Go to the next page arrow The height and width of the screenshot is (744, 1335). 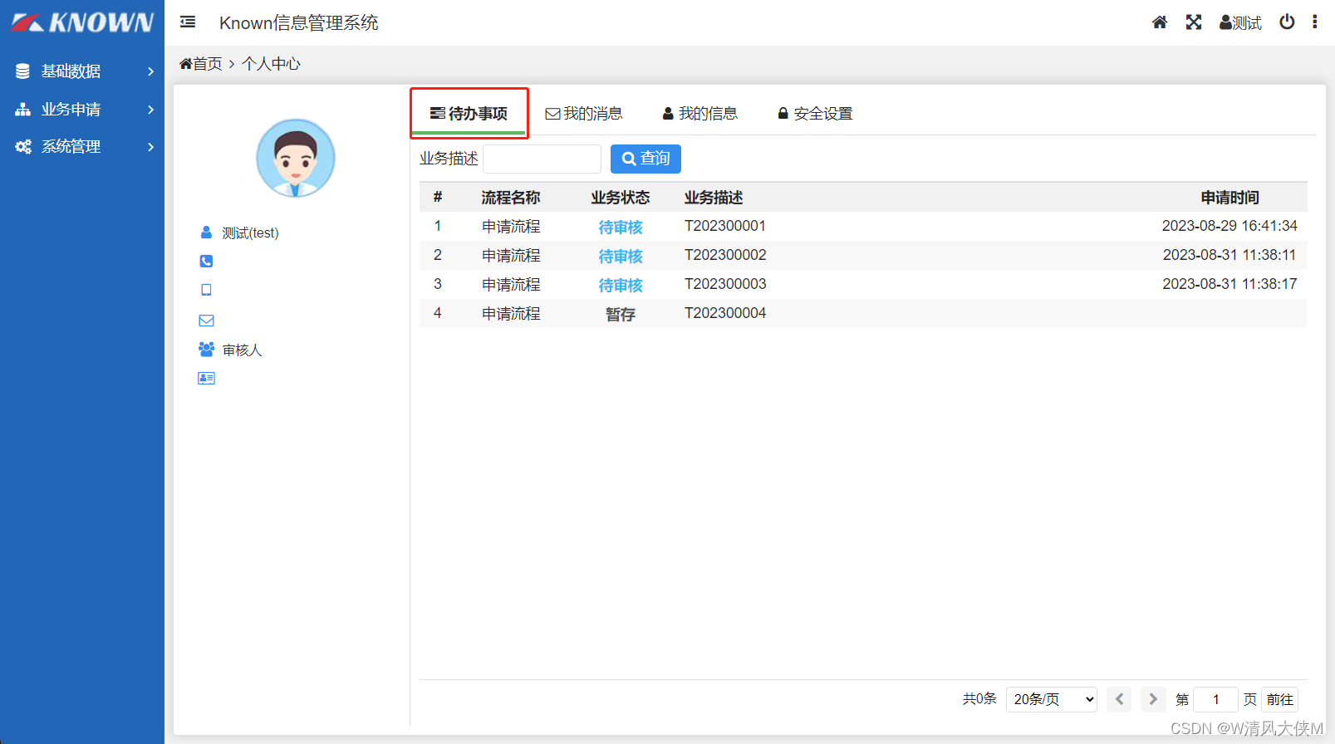point(1152,700)
